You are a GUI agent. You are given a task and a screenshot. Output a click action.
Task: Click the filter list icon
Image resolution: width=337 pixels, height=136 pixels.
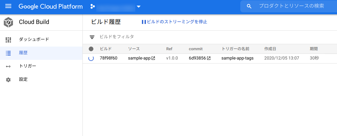[x=92, y=37]
